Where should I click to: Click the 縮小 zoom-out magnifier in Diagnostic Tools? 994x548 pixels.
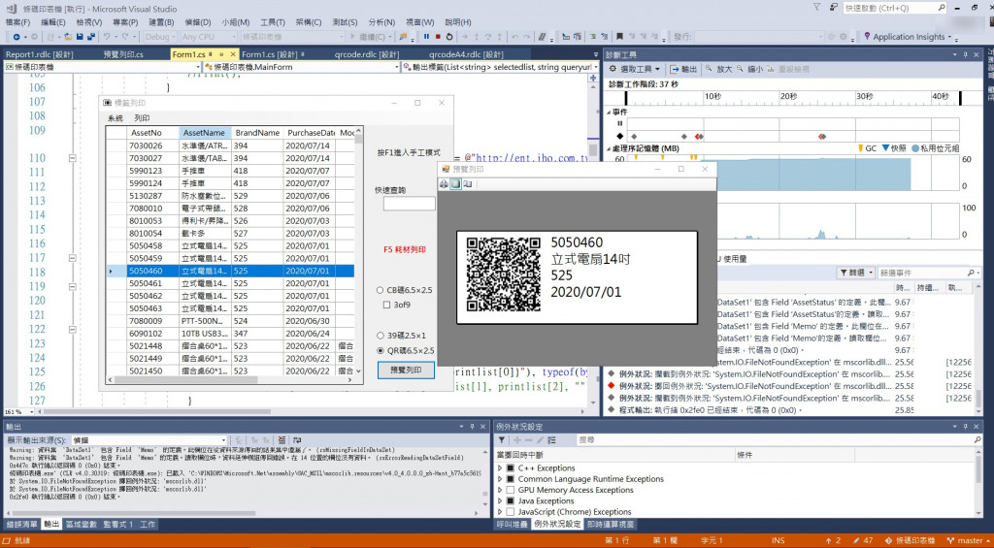pos(740,69)
